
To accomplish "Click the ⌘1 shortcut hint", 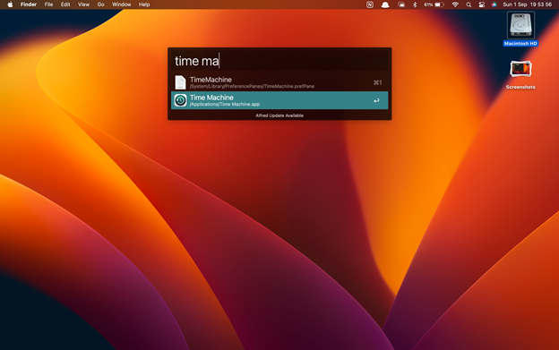I will [377, 82].
